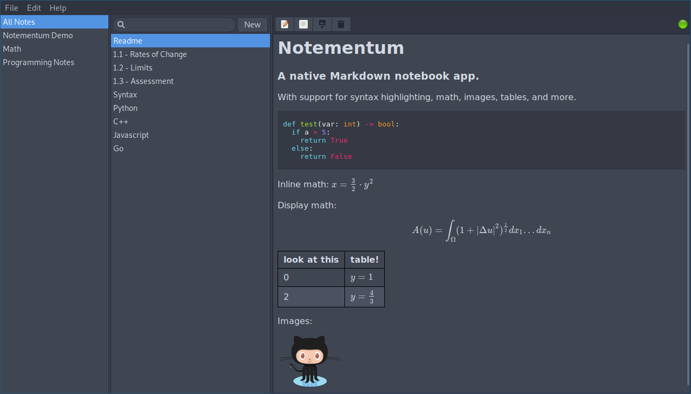Open the Edit menu

click(x=34, y=8)
